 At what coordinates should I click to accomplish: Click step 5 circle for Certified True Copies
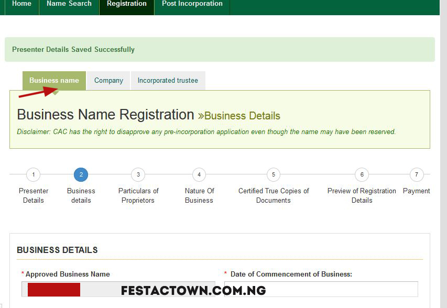click(274, 174)
